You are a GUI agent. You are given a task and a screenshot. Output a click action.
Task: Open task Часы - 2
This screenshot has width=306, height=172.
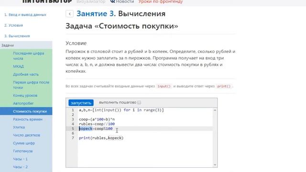point(20,167)
